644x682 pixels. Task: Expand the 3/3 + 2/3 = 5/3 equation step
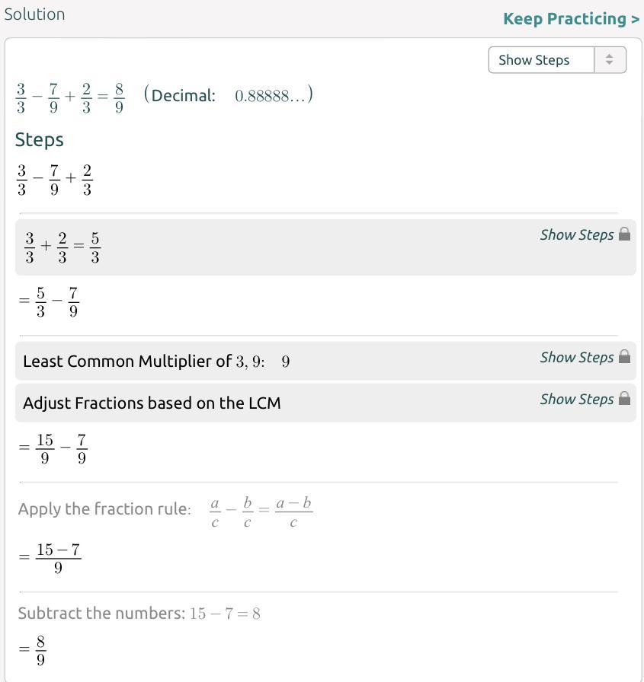pyautogui.click(x=62, y=248)
